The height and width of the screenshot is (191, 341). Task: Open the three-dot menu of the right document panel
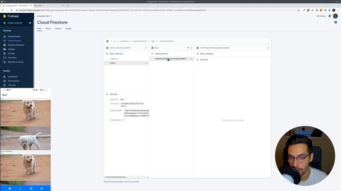pos(268,48)
